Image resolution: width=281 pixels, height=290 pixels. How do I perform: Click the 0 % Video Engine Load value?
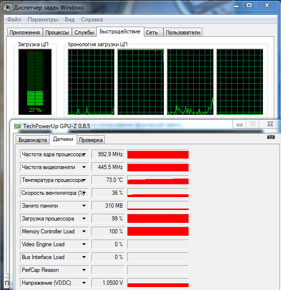[108, 244]
